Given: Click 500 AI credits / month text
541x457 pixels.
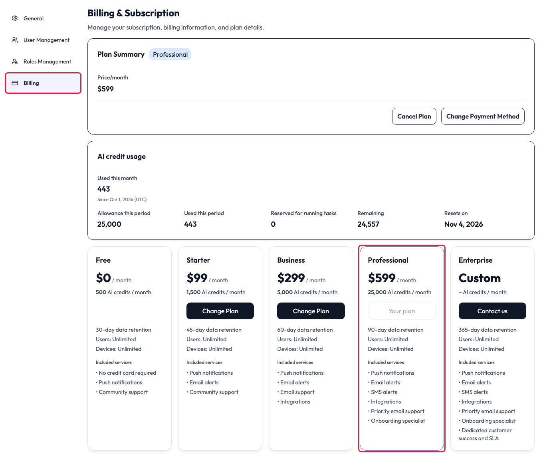Looking at the screenshot, I should click(123, 292).
